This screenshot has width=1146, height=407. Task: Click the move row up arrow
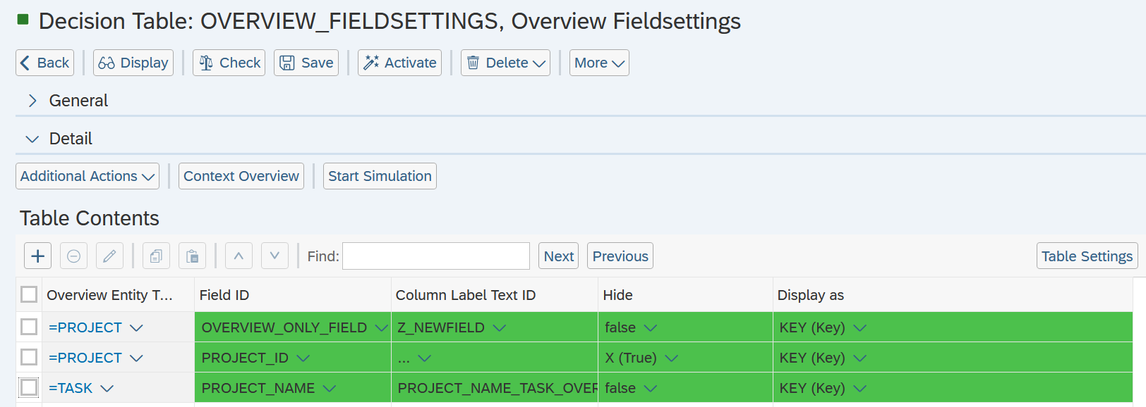(239, 256)
